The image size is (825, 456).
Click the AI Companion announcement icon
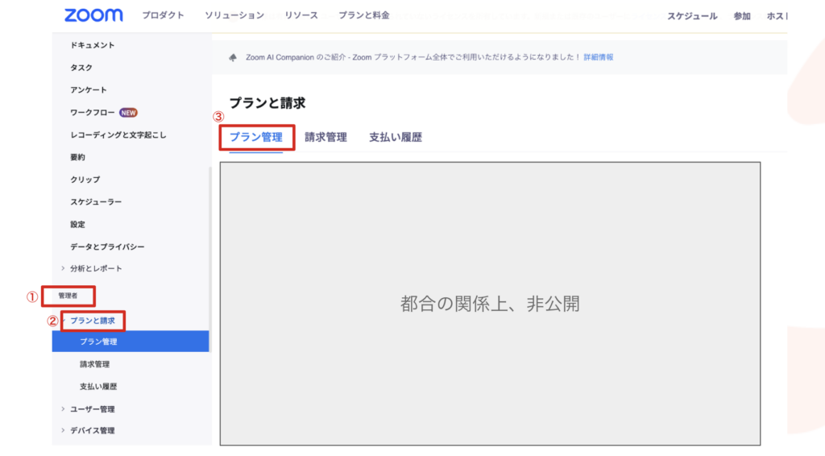(233, 57)
